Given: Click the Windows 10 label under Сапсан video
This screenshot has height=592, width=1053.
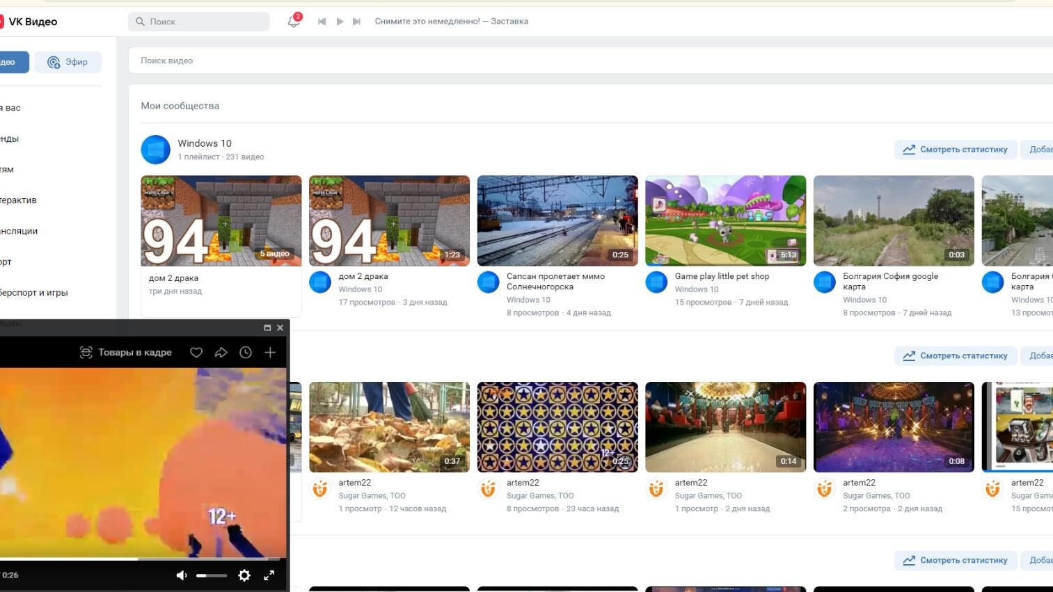Looking at the screenshot, I should pyautogui.click(x=528, y=300).
